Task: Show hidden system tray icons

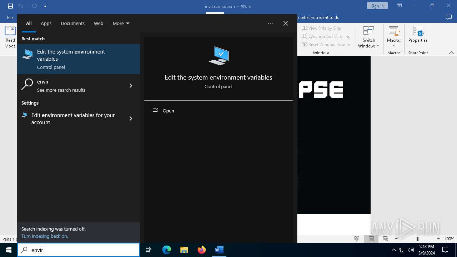Action: point(393,250)
